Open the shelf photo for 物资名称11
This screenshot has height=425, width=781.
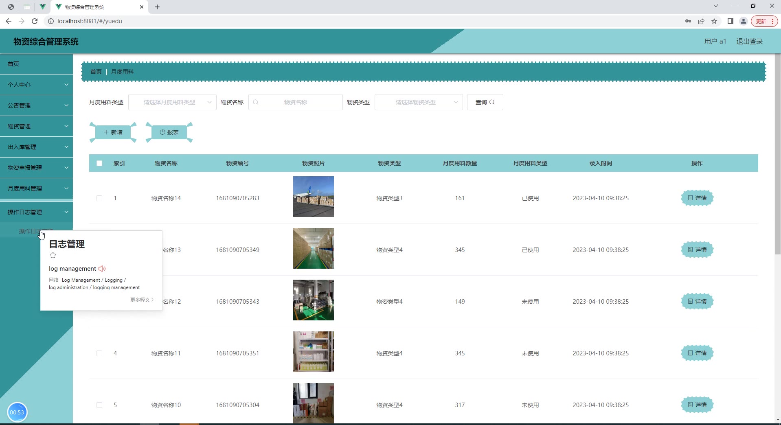point(314,352)
